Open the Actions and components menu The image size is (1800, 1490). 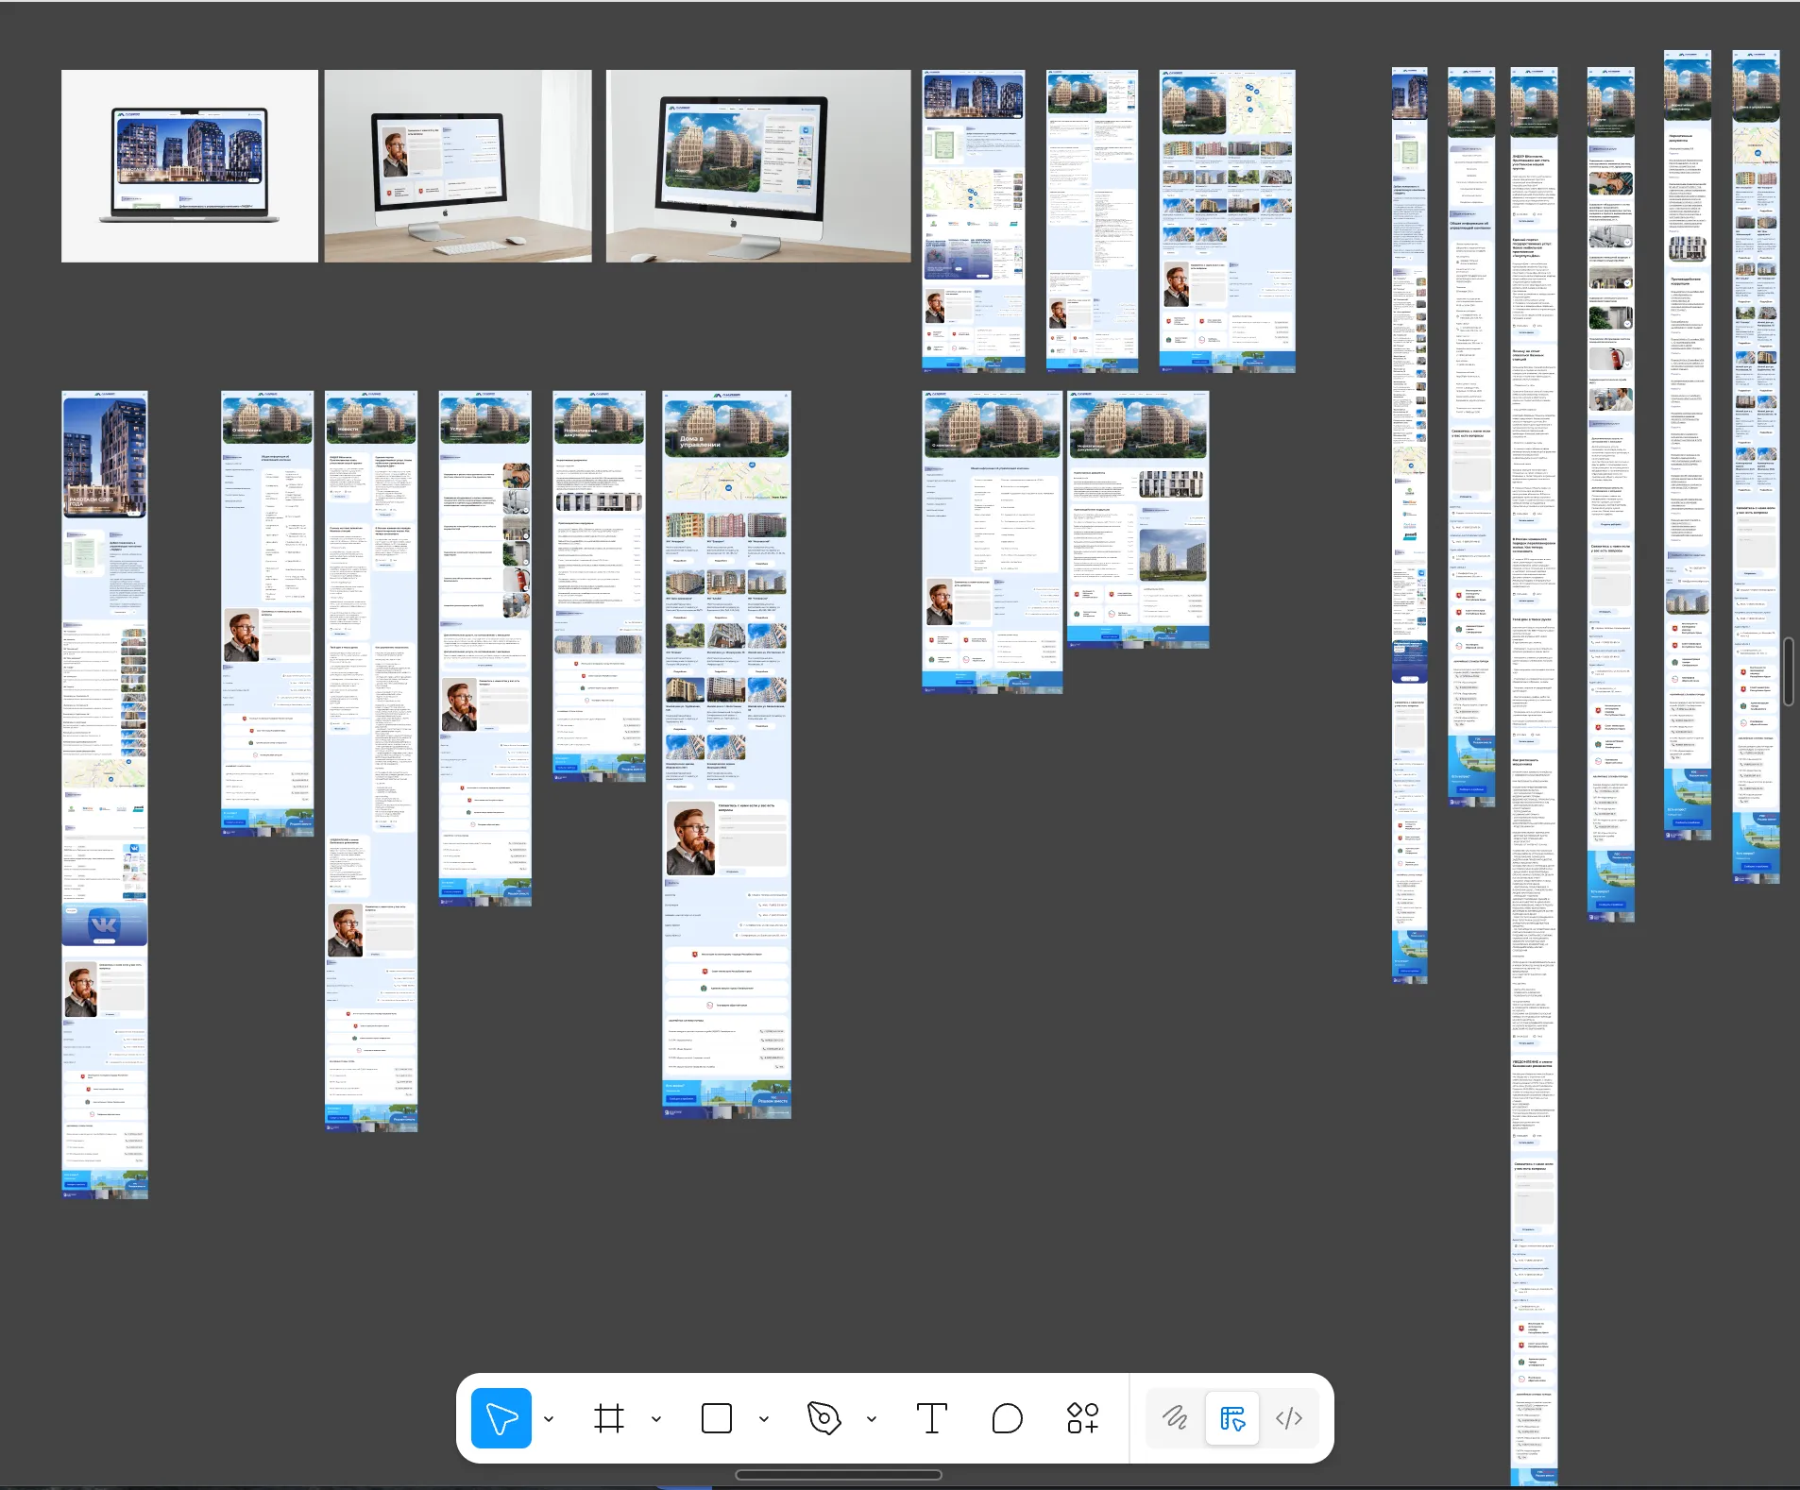tap(1082, 1418)
